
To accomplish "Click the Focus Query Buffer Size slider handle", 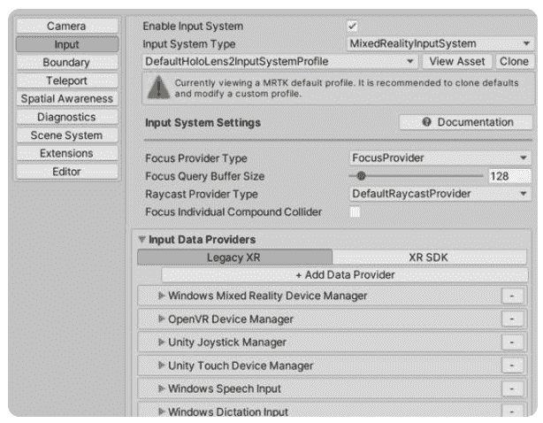I will click(361, 176).
